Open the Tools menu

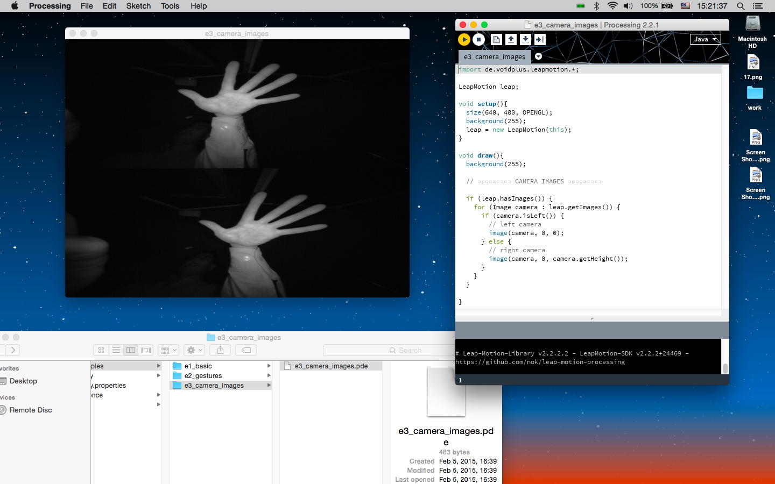click(x=170, y=6)
